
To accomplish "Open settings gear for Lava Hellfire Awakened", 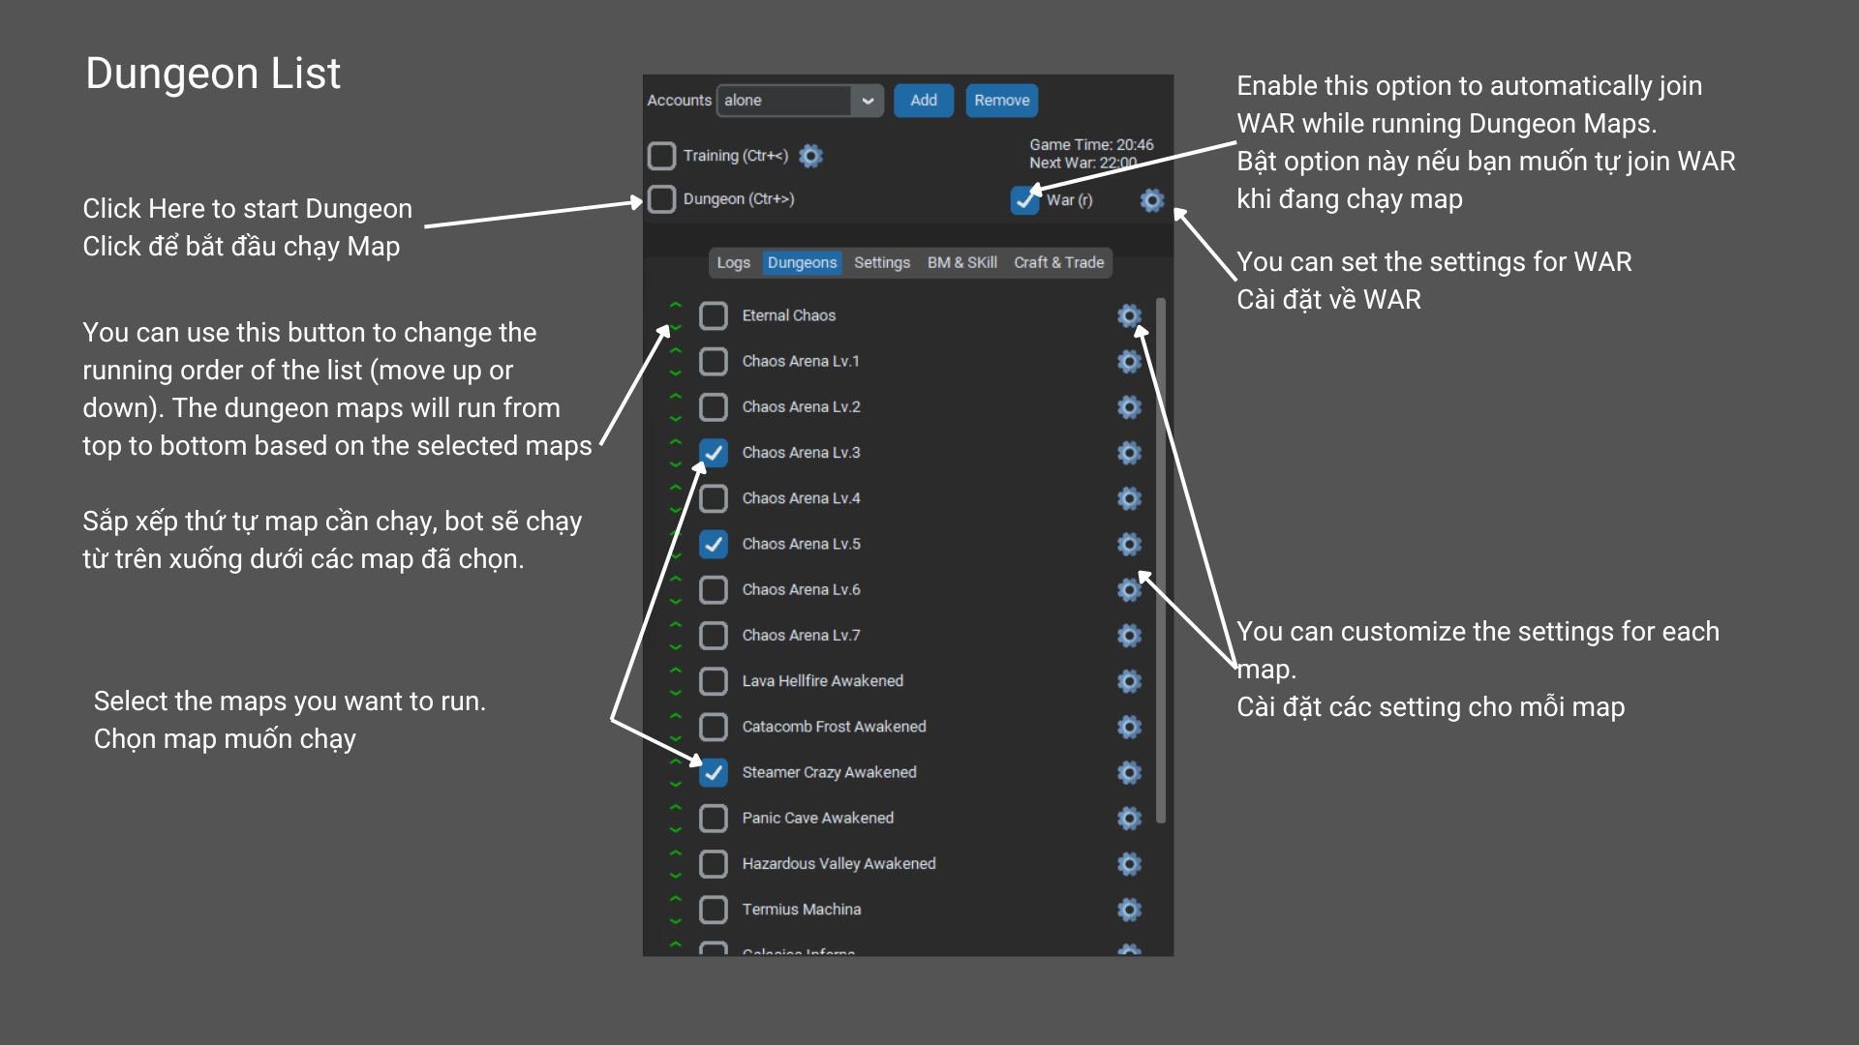I will 1129,681.
